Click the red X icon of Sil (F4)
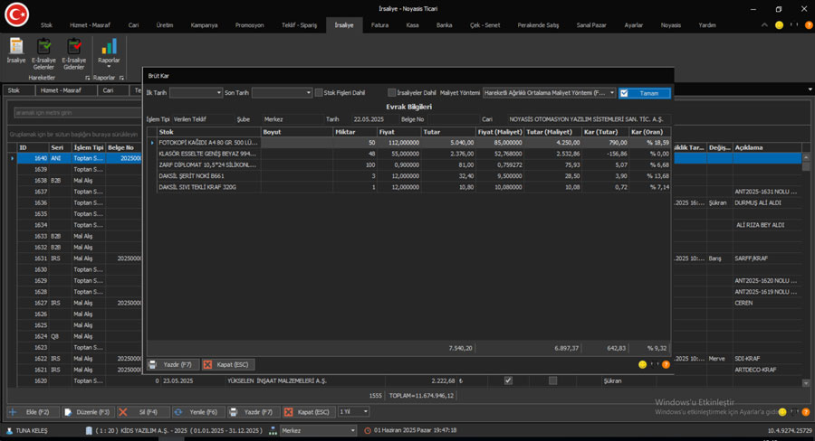This screenshot has width=815, height=441. pyautogui.click(x=122, y=412)
